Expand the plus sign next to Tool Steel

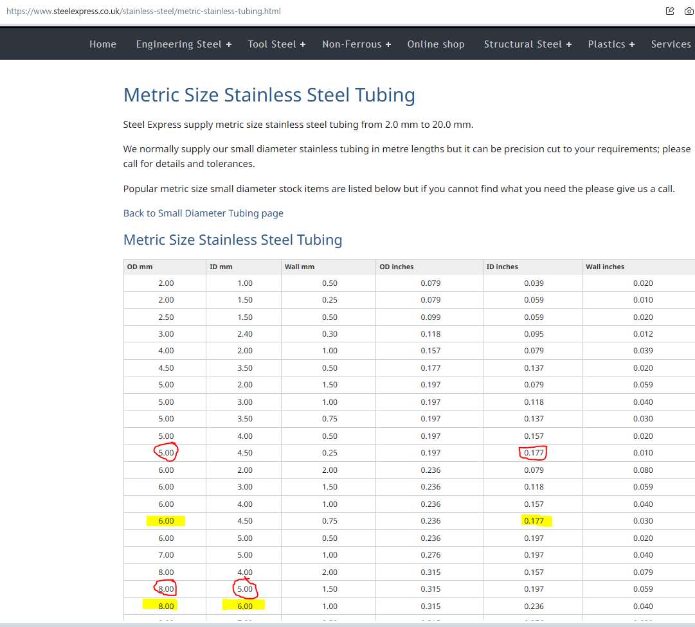303,44
